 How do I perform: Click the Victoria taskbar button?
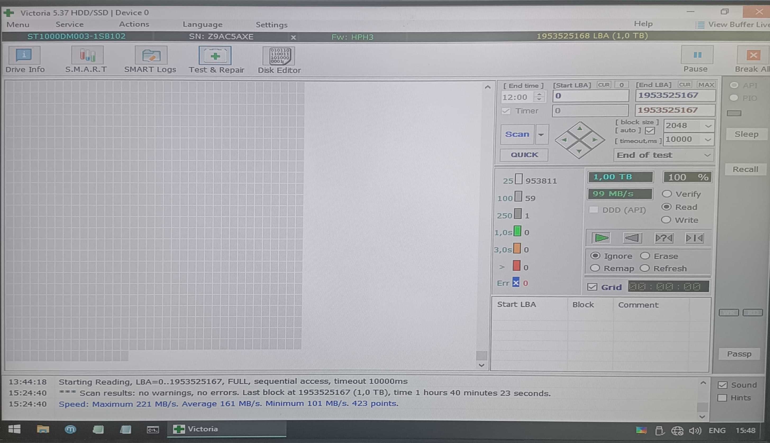(x=226, y=429)
